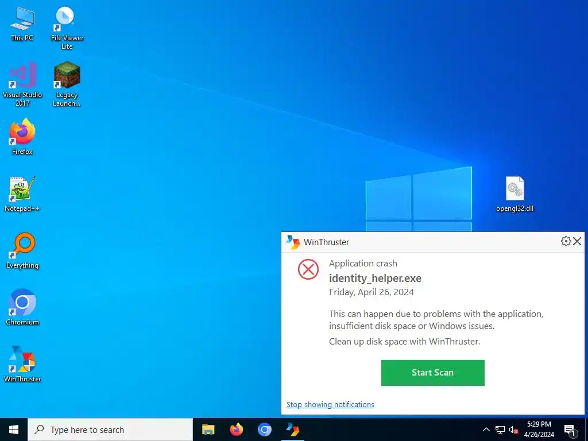Select the Notepad++ desktop shortcut
Image resolution: width=588 pixels, height=441 pixels.
(x=22, y=194)
